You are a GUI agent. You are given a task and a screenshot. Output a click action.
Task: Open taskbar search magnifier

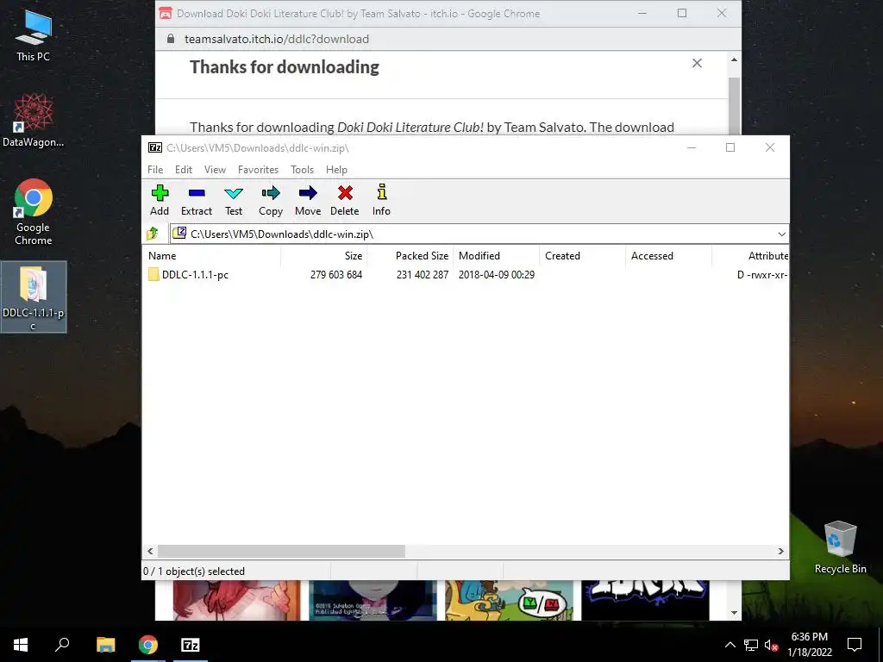tap(62, 645)
